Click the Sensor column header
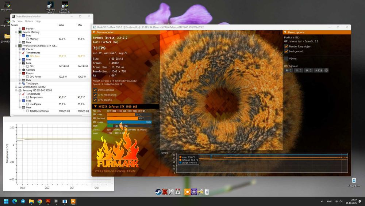 click(15, 25)
